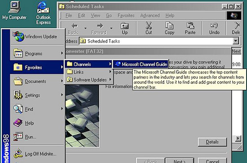Click the Forward arrow toolbar icon

coord(100,26)
